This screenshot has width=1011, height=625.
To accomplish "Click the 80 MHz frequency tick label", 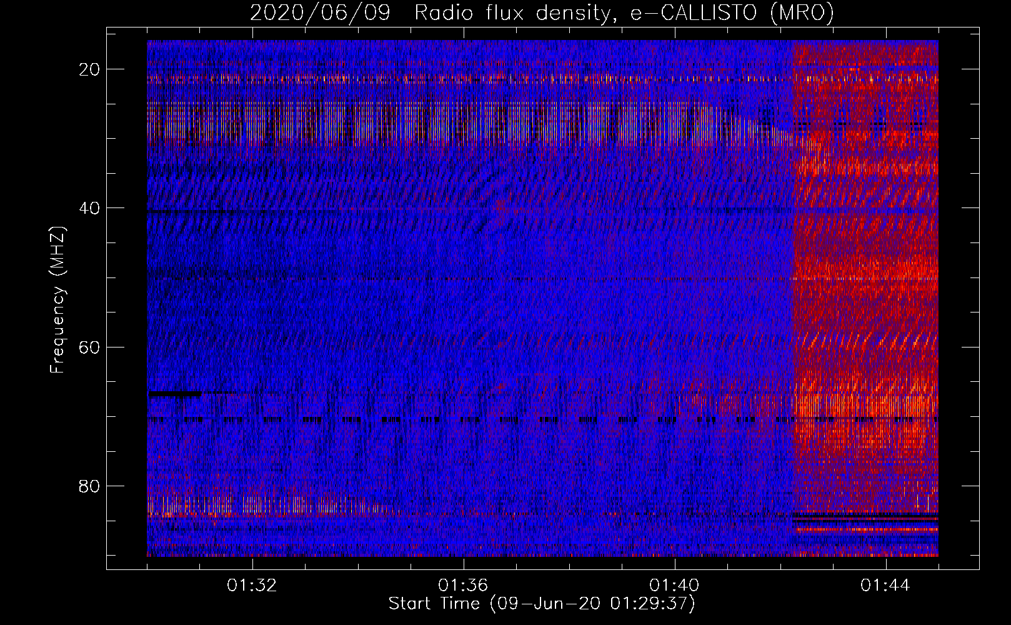I will [x=89, y=486].
